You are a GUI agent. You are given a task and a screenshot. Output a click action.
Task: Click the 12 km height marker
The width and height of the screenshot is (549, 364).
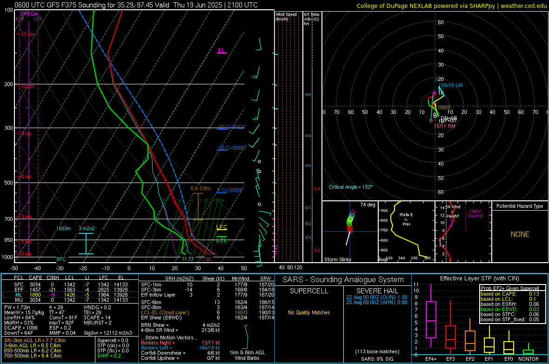pyautogui.click(x=27, y=86)
